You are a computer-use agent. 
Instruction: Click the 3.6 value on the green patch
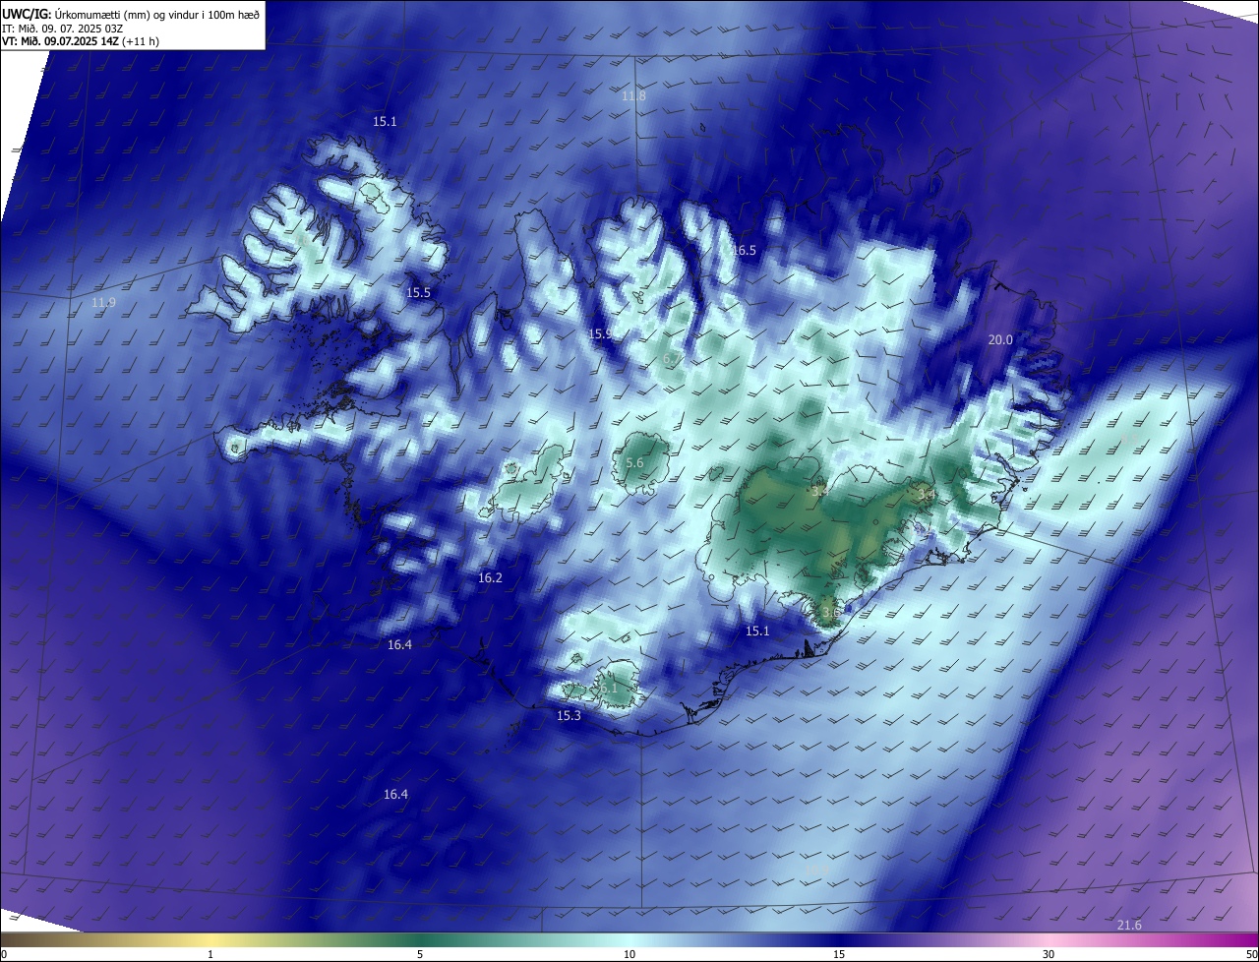point(831,612)
